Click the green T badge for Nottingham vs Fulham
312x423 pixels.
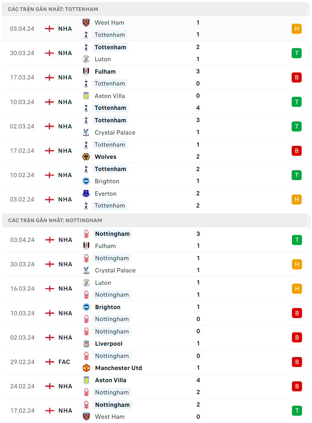297,240
